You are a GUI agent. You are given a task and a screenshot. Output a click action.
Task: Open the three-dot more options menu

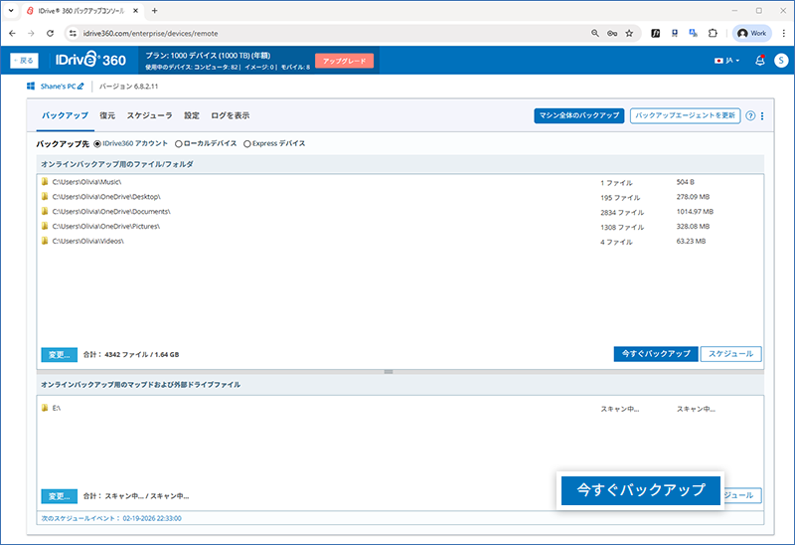coord(762,116)
